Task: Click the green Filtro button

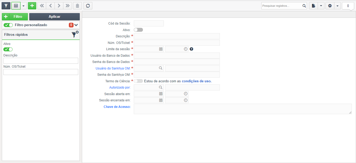Action: pos(15,17)
